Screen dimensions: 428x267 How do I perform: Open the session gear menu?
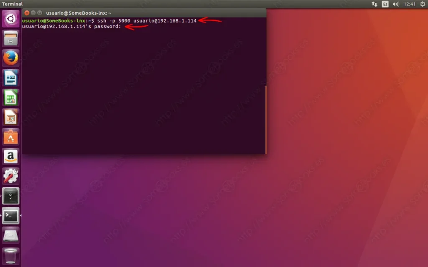point(422,4)
